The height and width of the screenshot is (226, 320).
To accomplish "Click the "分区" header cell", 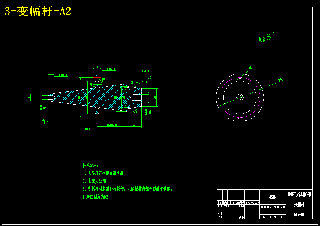I will [x=232, y=203].
